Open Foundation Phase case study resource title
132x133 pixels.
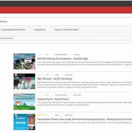84,119
